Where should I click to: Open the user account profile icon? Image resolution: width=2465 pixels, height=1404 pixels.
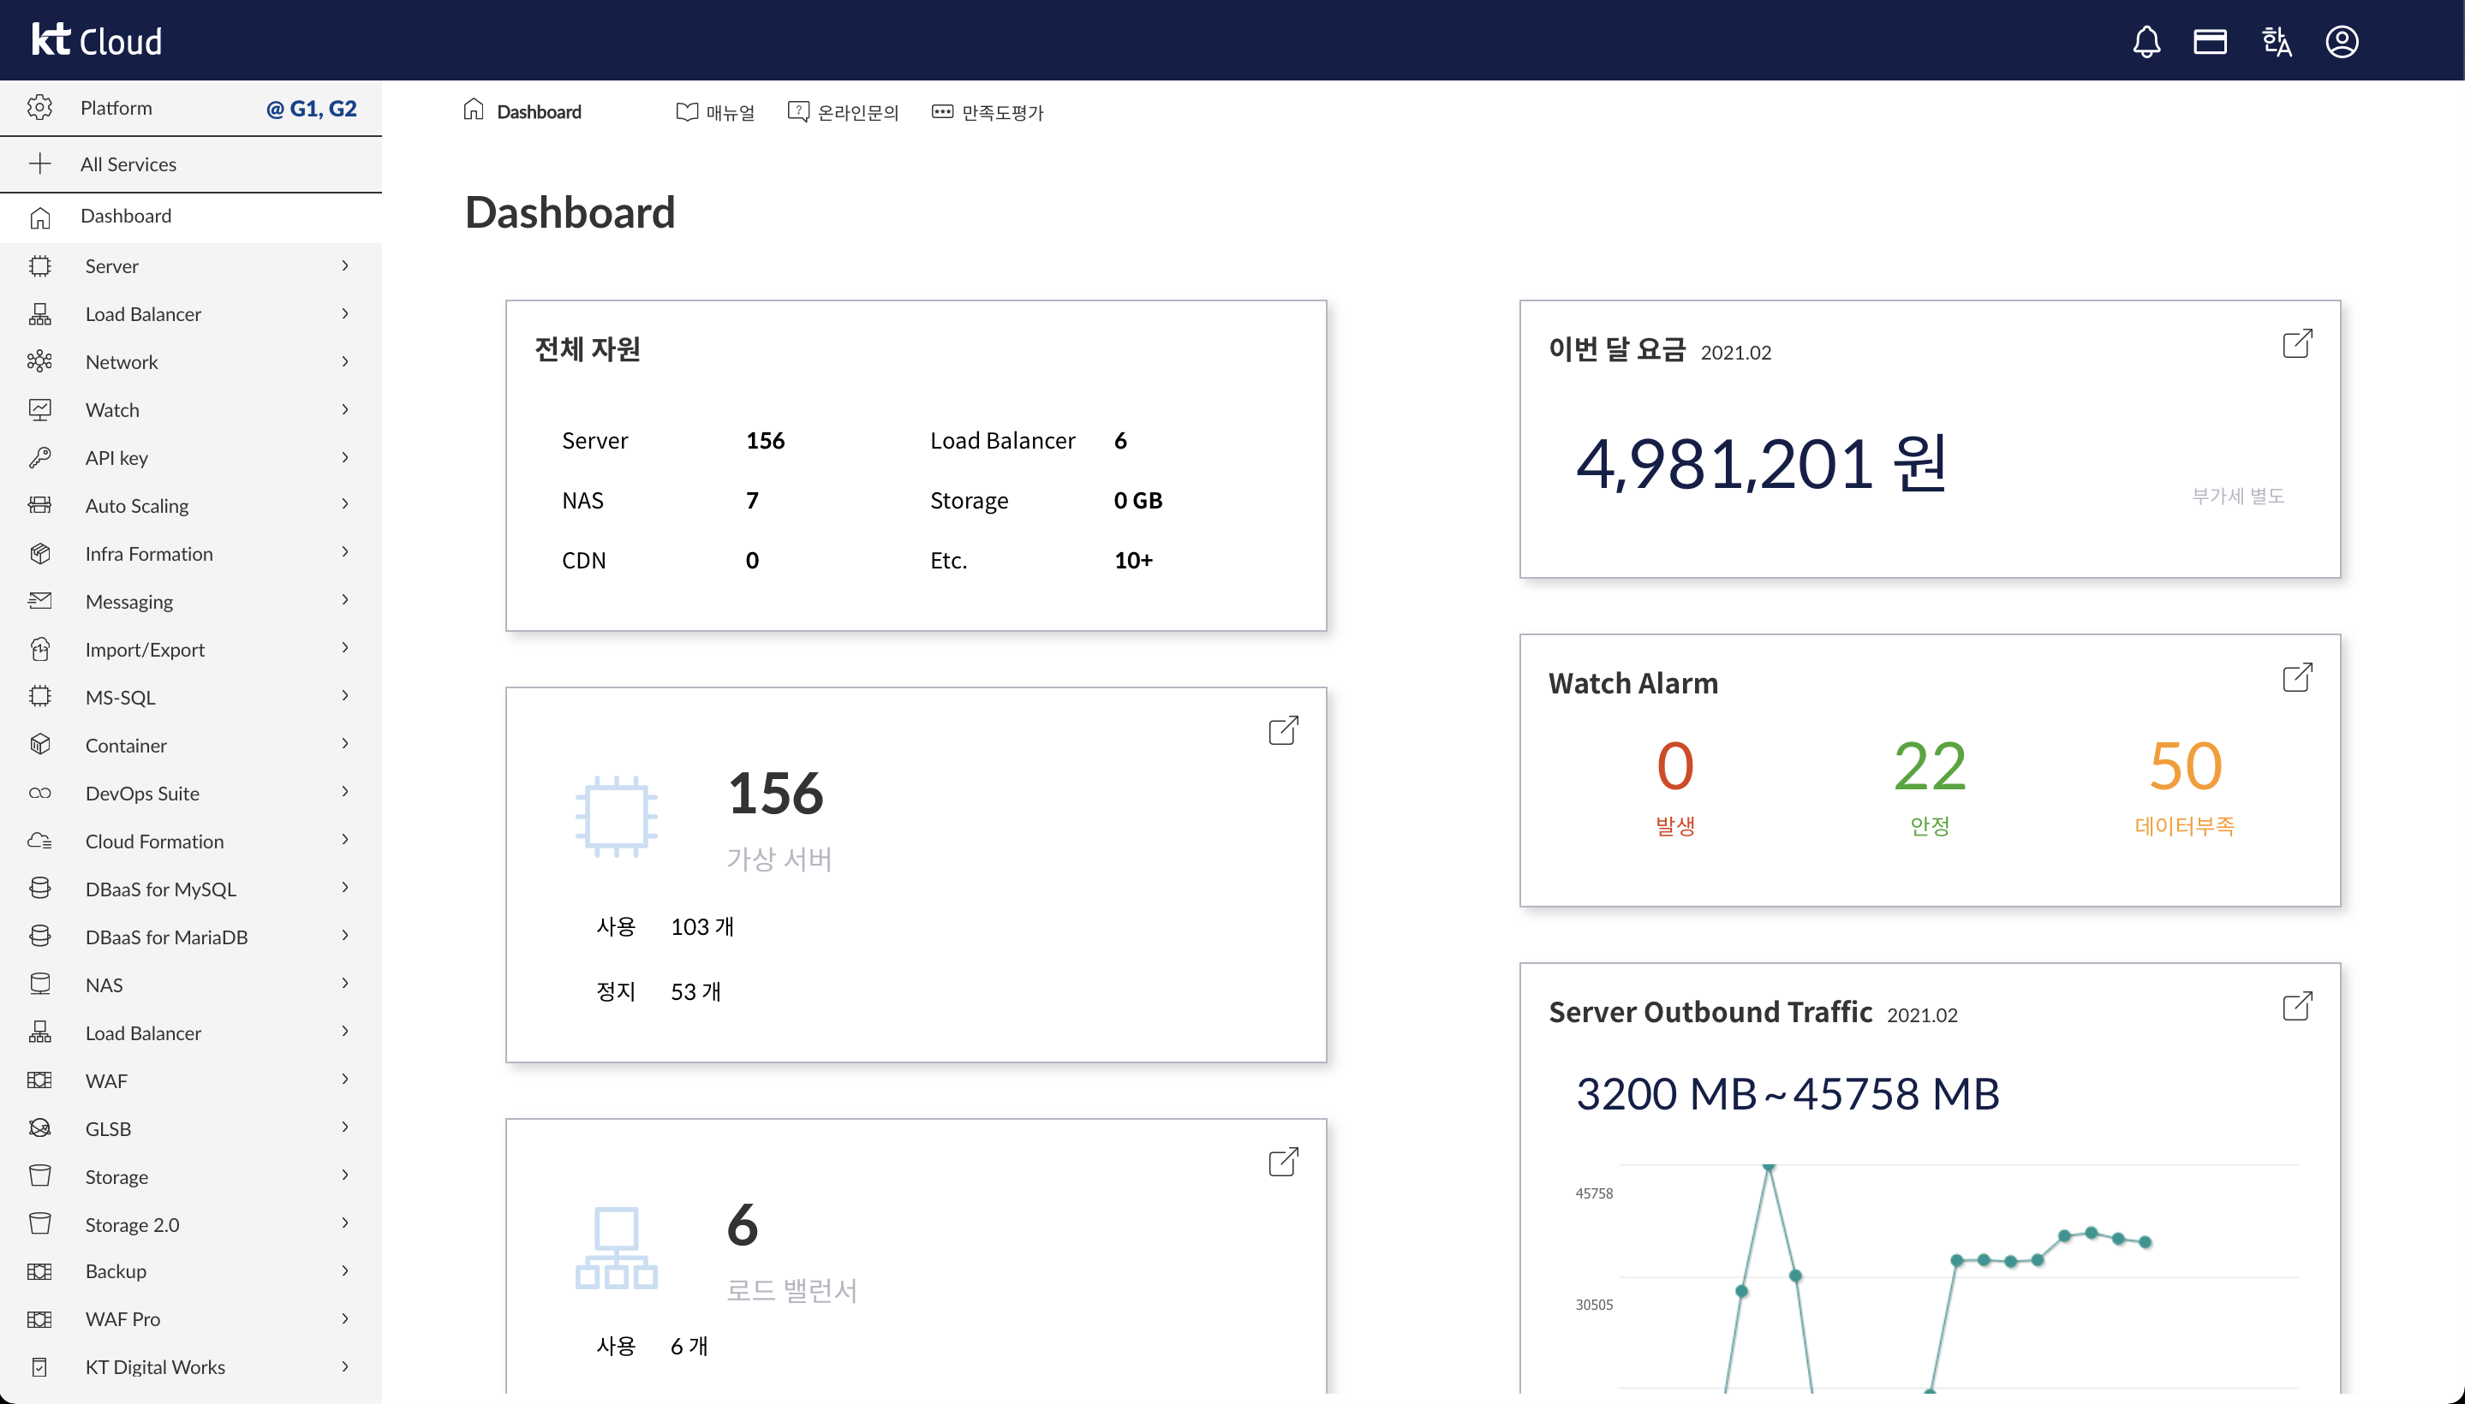[x=2342, y=41]
